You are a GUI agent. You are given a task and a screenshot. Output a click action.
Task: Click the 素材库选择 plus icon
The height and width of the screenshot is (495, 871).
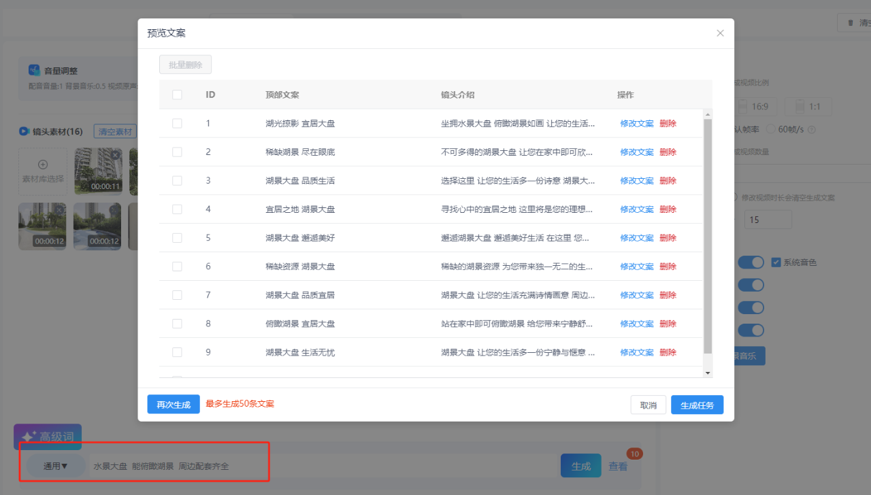point(43,165)
